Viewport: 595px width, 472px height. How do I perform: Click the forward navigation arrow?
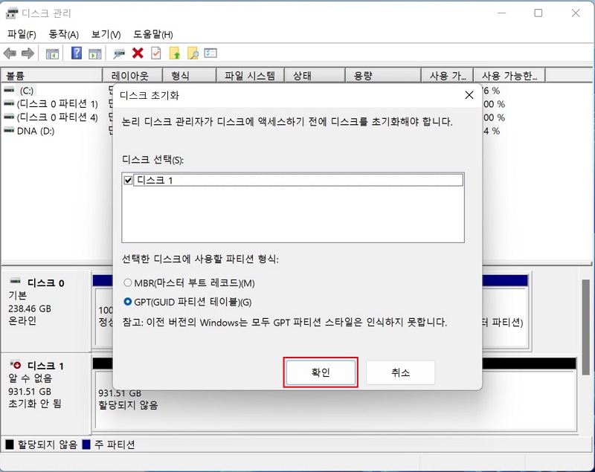28,53
